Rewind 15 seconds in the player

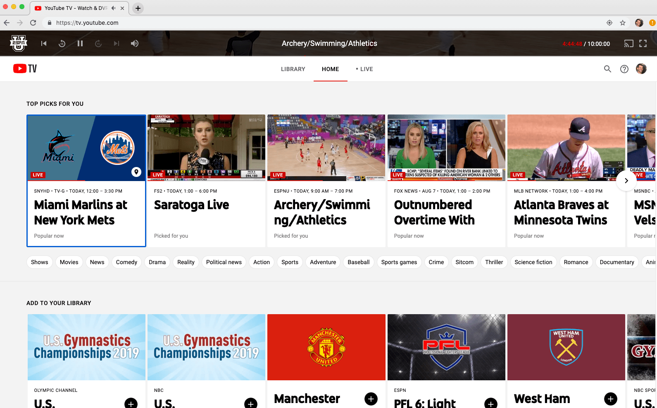coord(62,43)
